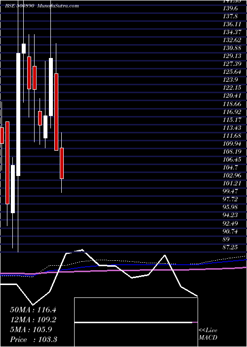Image resolution: width=247 pixels, height=347 pixels.
Task: Click the tallest white candlestick body
Action: [x=18, y=115]
